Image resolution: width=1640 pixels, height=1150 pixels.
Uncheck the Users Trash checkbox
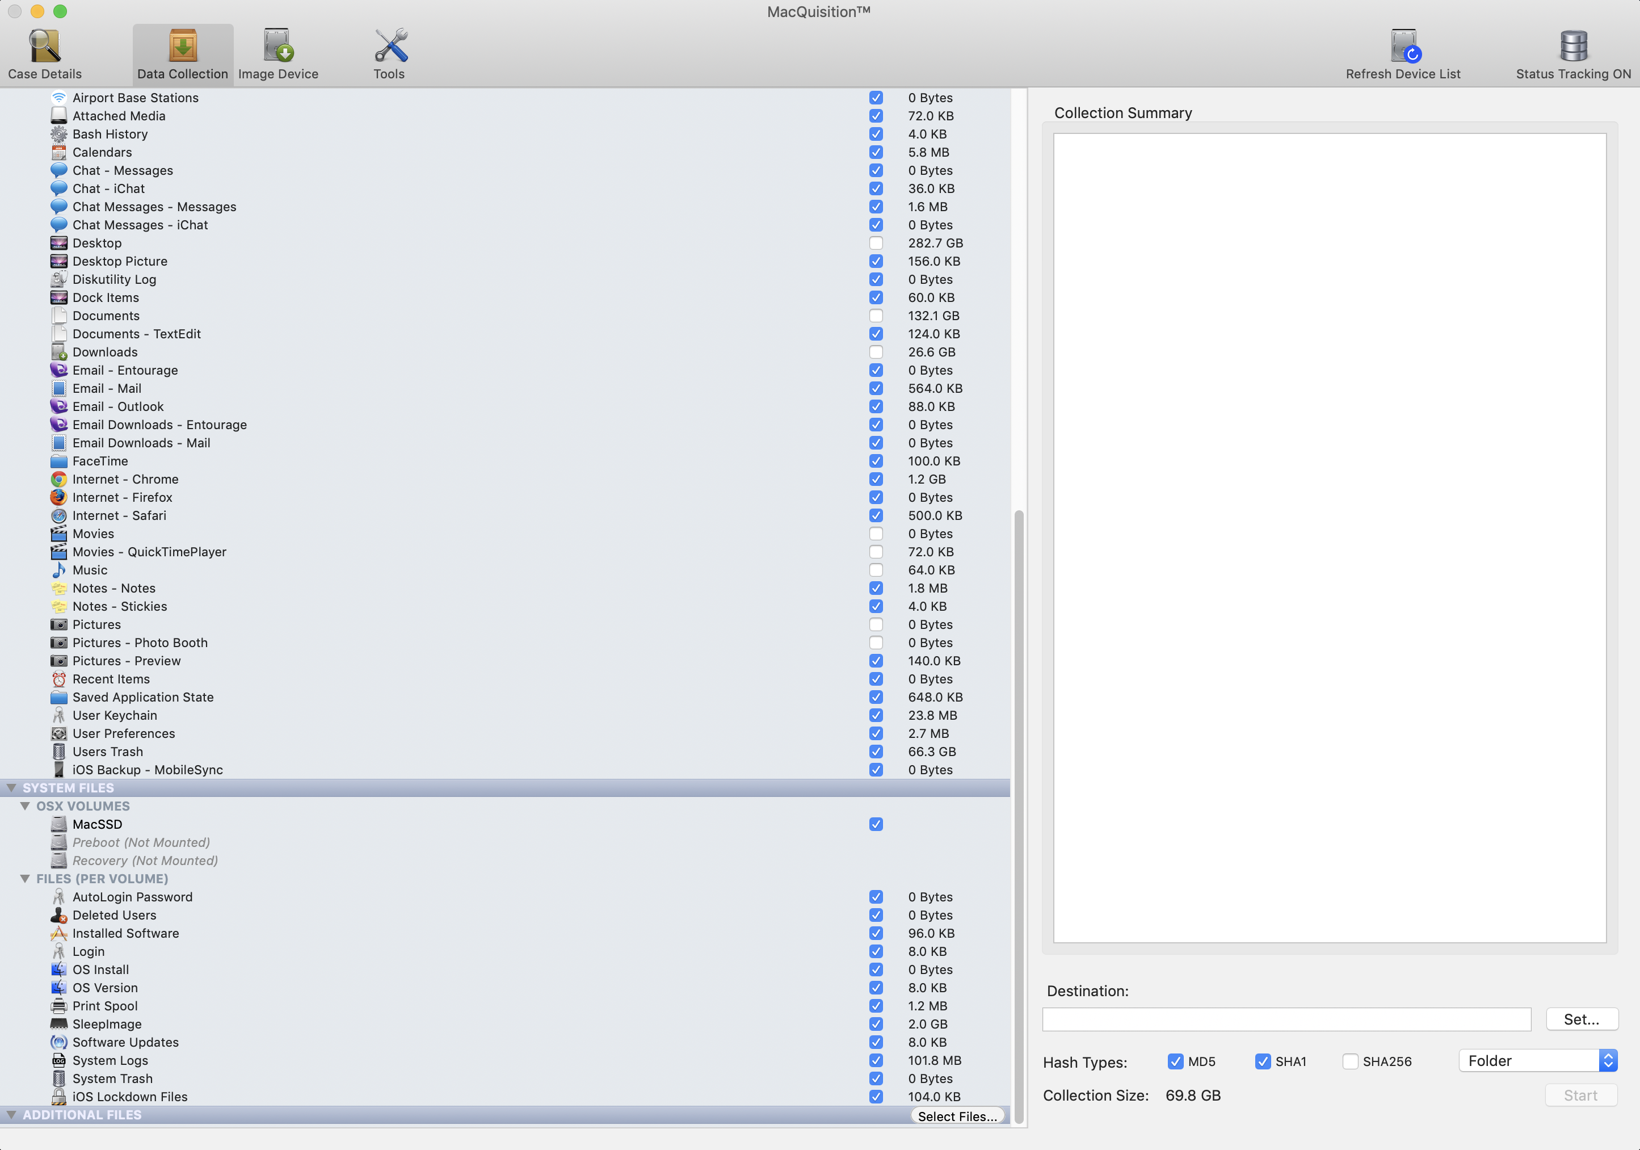point(876,752)
